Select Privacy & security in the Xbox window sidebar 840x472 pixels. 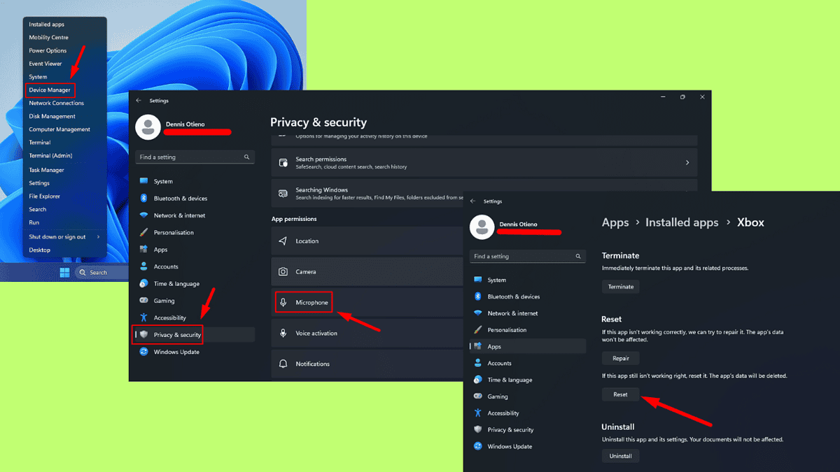[x=528, y=429]
